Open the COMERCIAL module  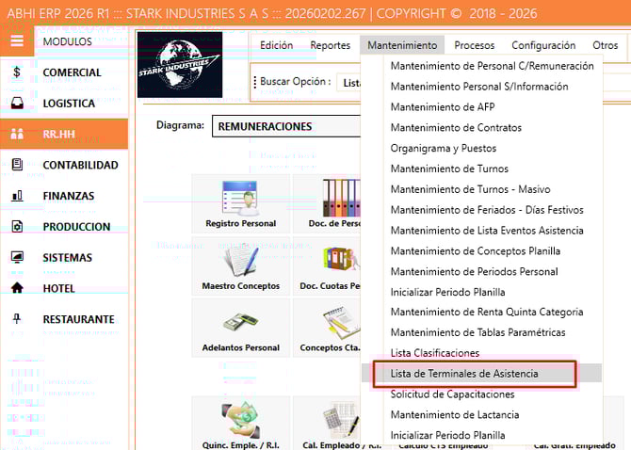pyautogui.click(x=72, y=72)
